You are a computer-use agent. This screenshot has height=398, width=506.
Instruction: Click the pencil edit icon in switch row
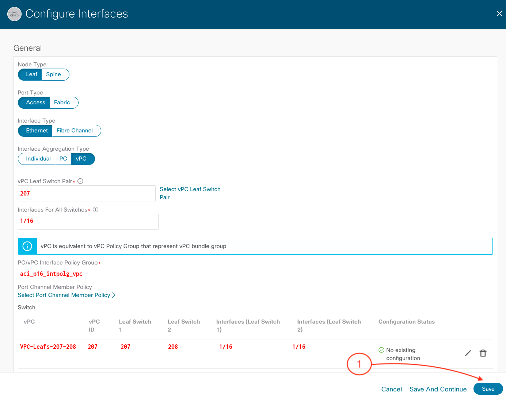coord(468,353)
